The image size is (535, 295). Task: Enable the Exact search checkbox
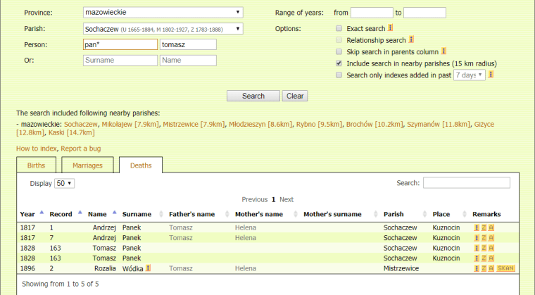(x=339, y=29)
